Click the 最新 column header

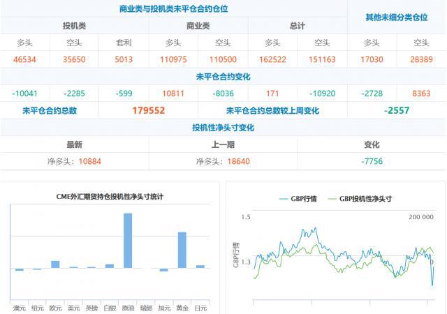pos(75,144)
